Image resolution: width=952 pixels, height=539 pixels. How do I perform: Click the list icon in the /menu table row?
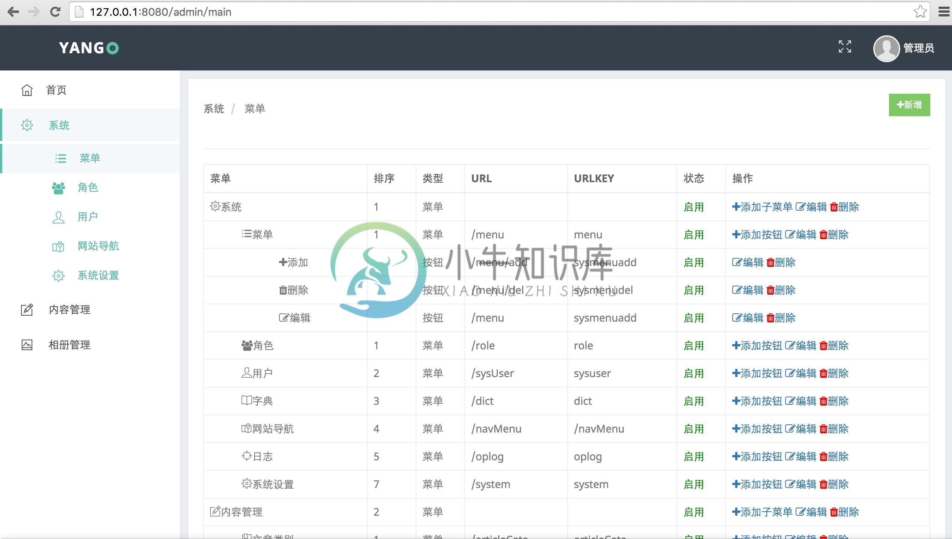pyautogui.click(x=246, y=234)
